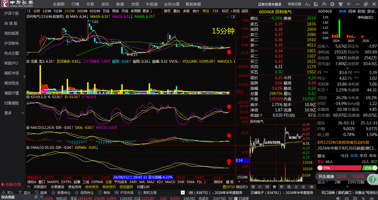Image resolution: width=378 pixels, height=200 pixels.
Task: Open 更多.. in financial panel
Action: click(x=372, y=11)
